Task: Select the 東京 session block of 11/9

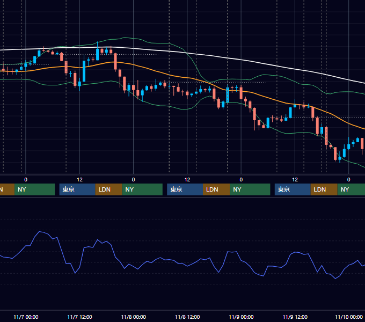Action: (x=293, y=189)
